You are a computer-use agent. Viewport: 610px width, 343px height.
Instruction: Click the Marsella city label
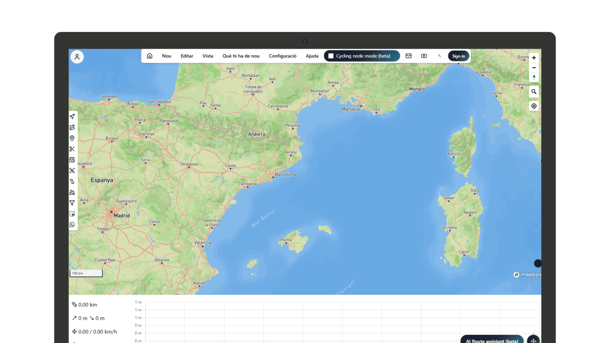(351, 109)
